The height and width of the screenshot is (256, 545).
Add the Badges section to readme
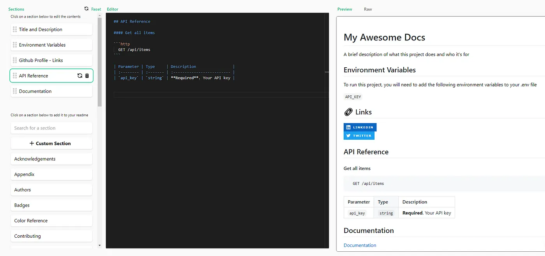point(51,205)
